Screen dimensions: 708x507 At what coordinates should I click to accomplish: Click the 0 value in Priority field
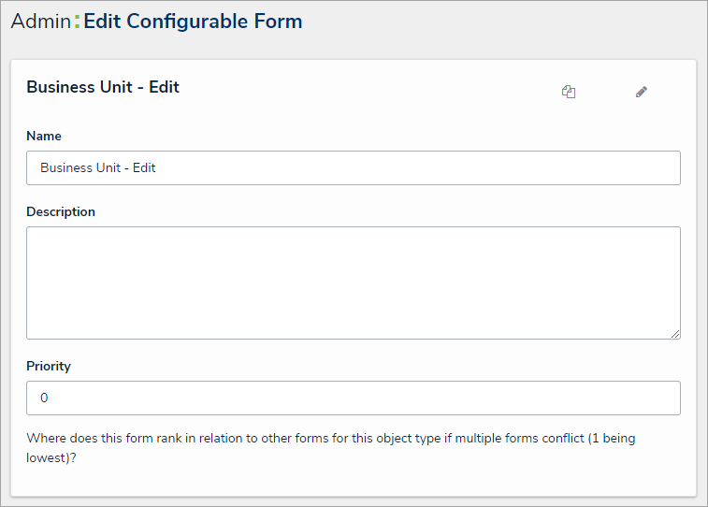pos(44,398)
